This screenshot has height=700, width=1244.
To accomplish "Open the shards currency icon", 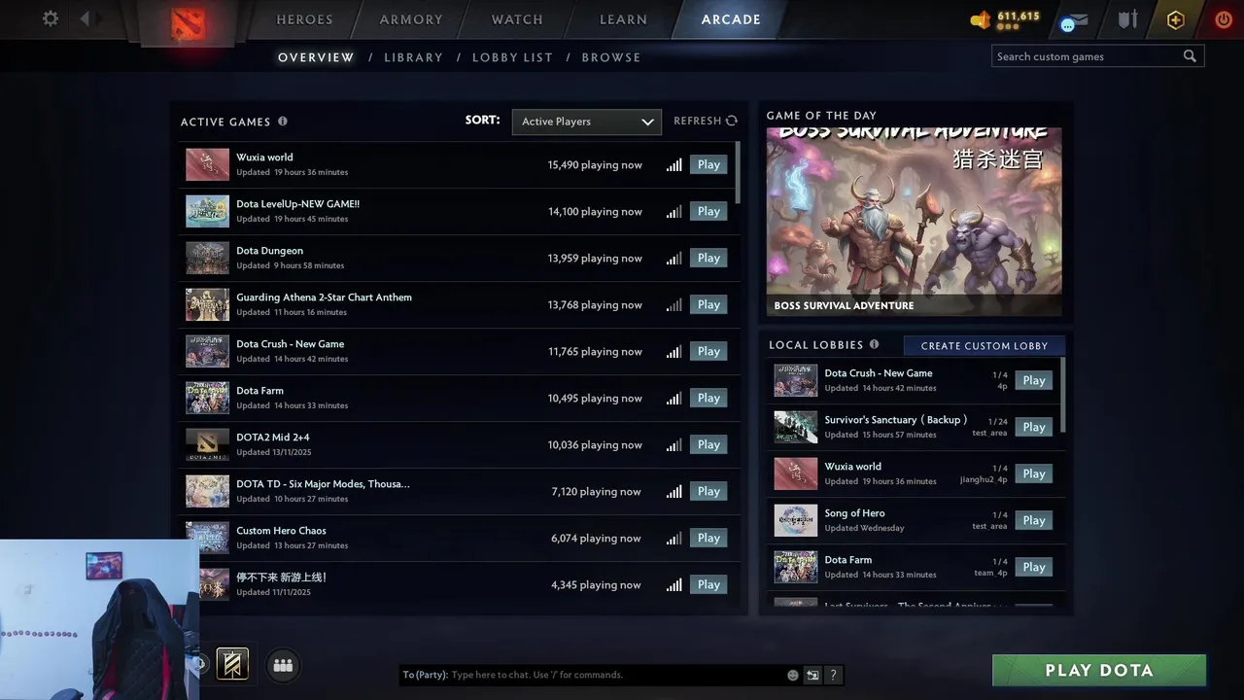I will point(981,19).
